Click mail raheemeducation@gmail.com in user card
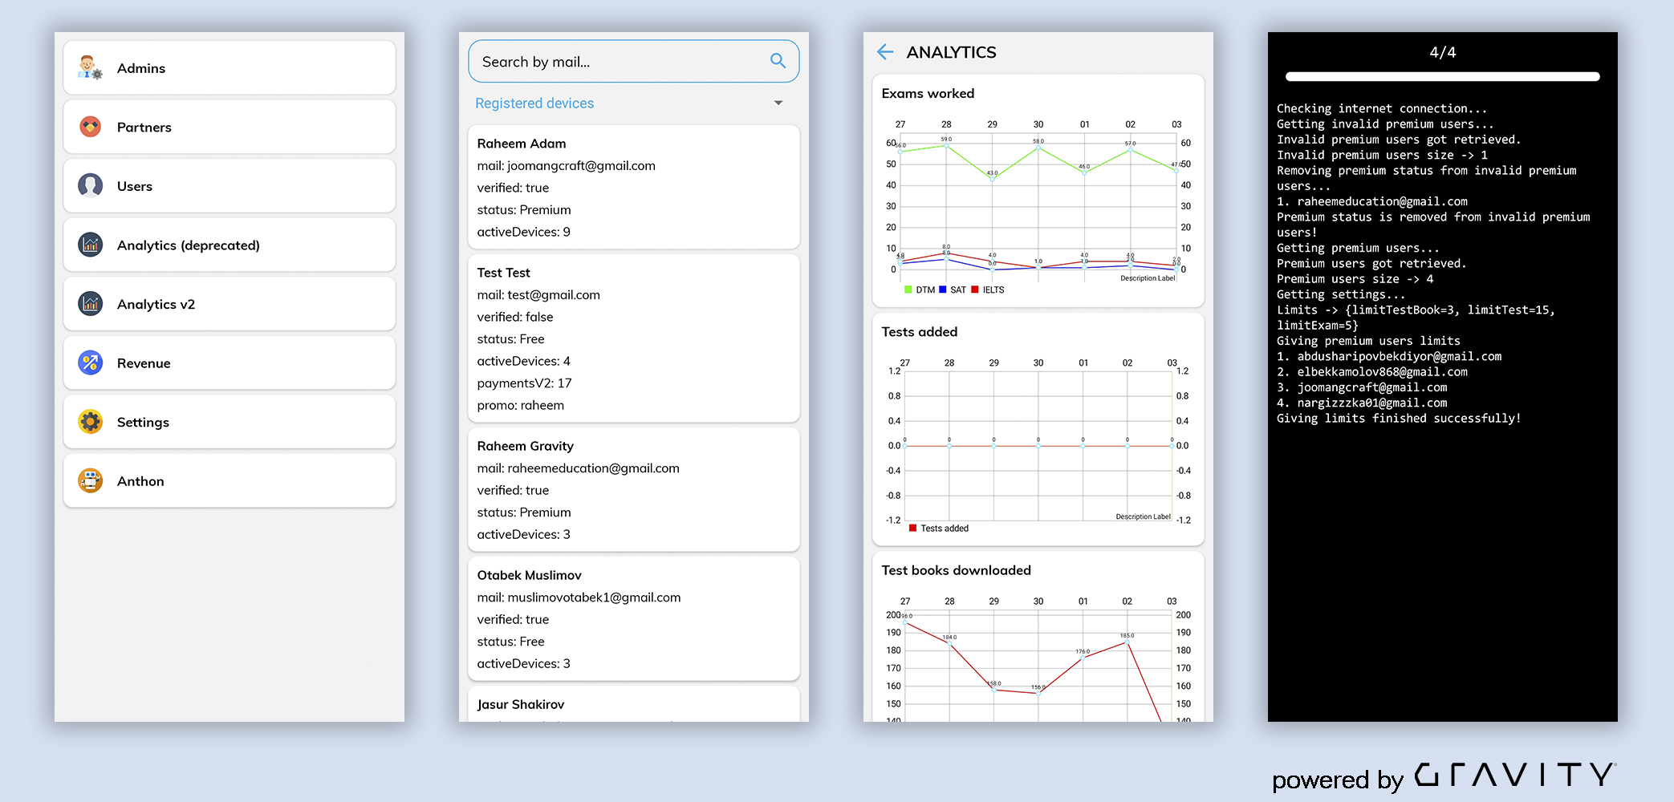Viewport: 1674px width, 802px height. point(579,468)
